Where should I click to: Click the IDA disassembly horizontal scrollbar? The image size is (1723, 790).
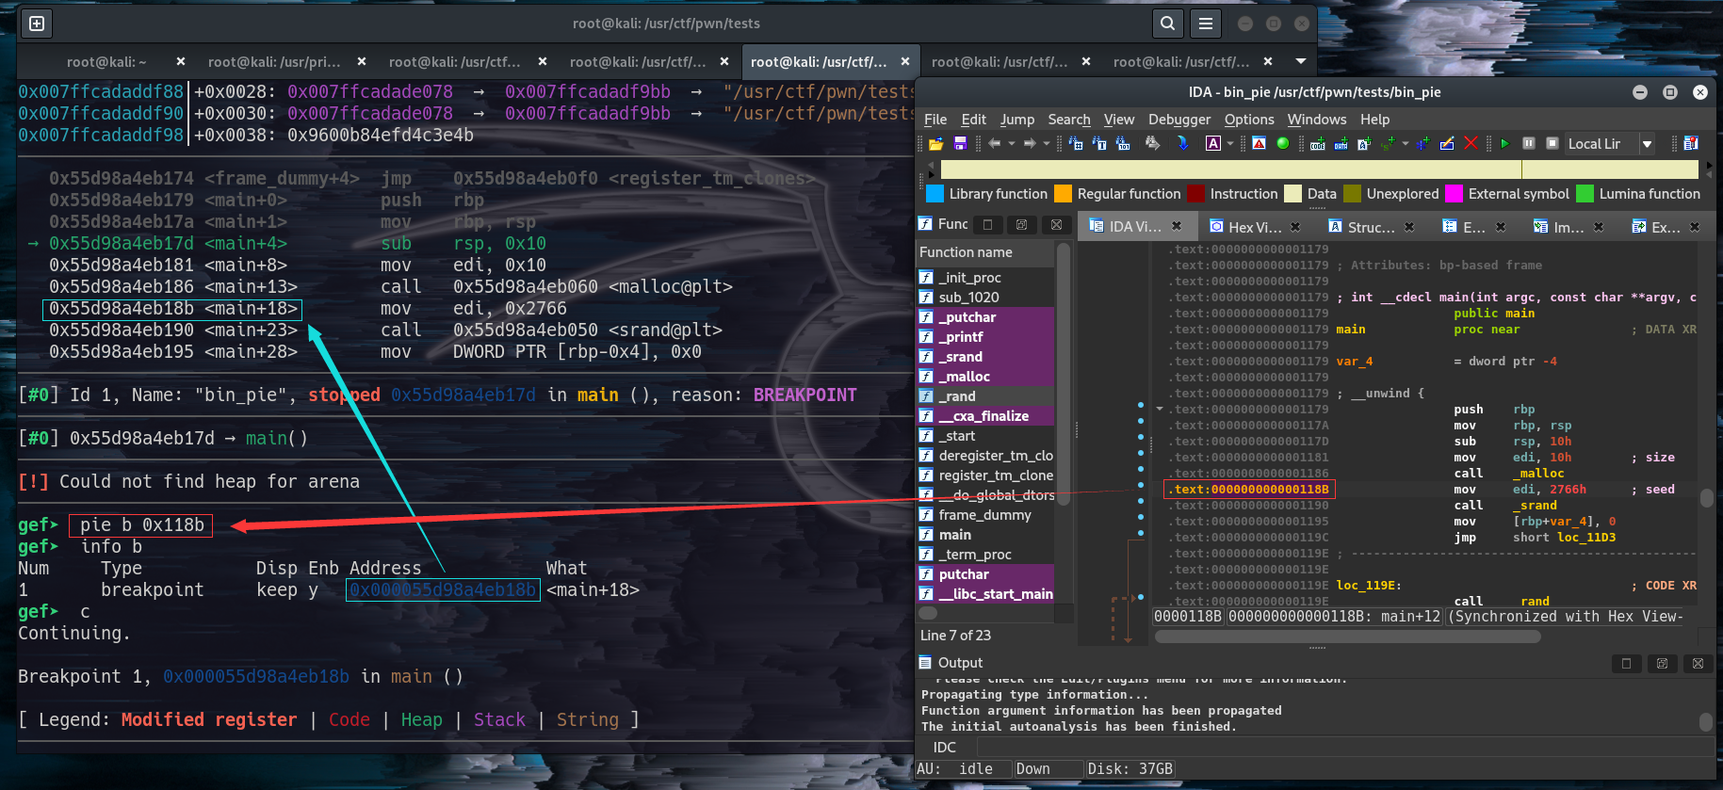[x=1348, y=637]
